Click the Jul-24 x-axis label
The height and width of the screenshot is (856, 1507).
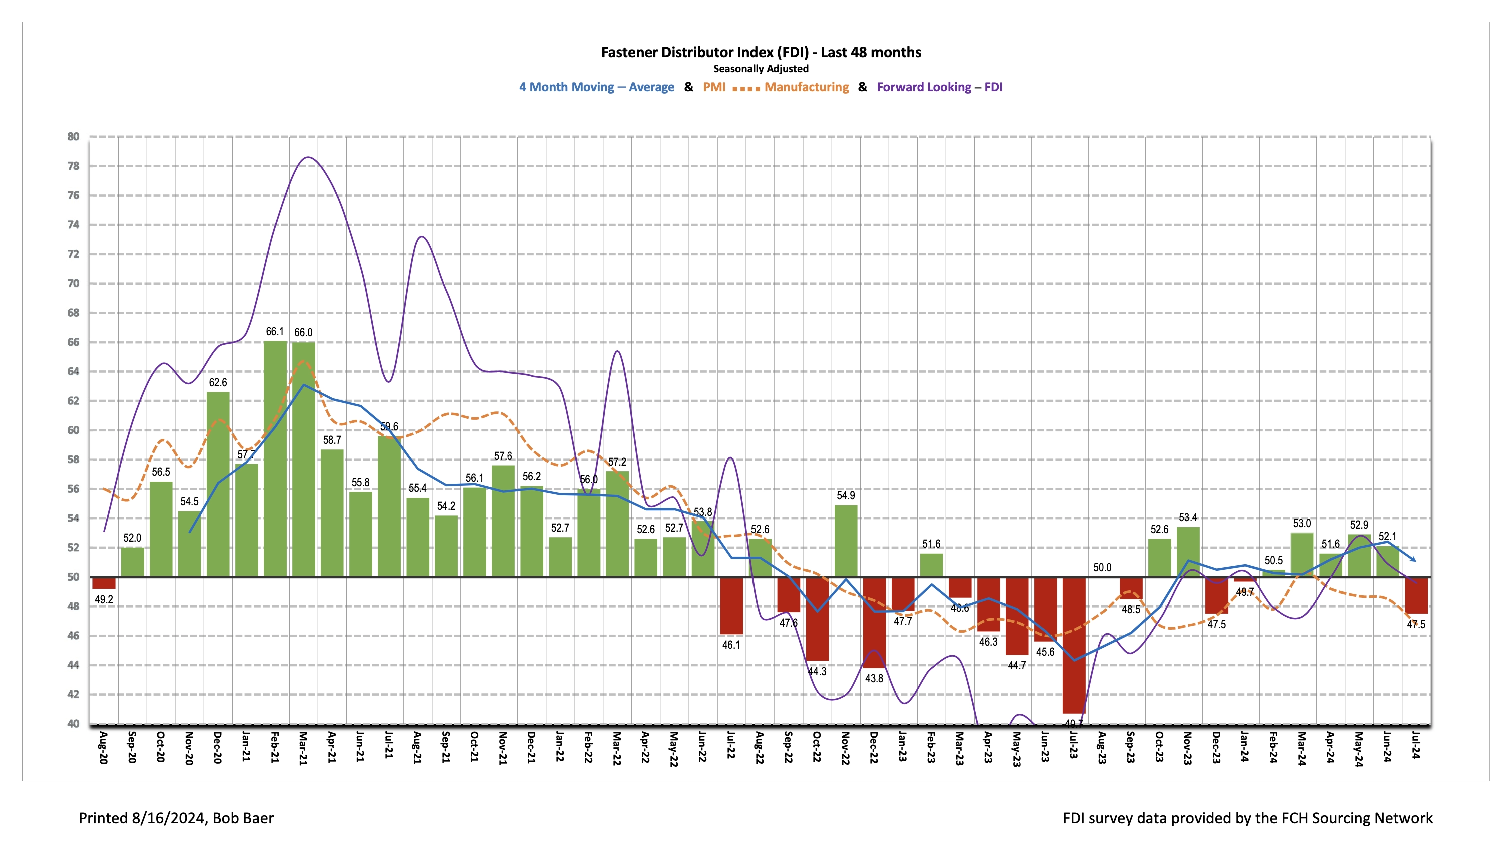[x=1416, y=746]
